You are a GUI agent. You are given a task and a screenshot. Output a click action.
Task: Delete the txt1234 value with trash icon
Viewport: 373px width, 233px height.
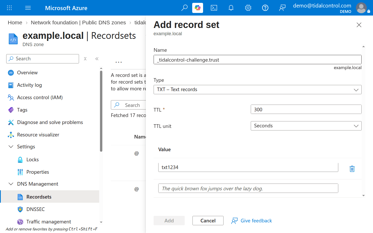[x=352, y=169]
